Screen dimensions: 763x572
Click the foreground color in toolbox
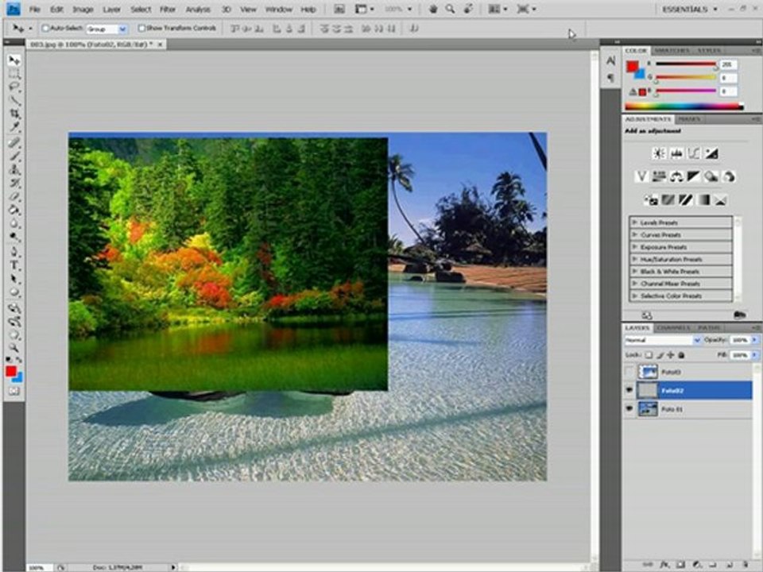(x=10, y=372)
